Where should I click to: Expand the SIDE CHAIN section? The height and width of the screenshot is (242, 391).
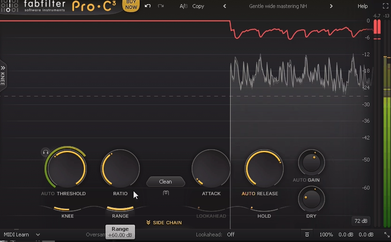coord(167,223)
